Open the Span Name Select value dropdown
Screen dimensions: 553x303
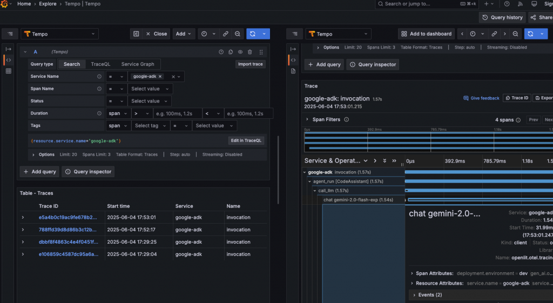tap(150, 89)
